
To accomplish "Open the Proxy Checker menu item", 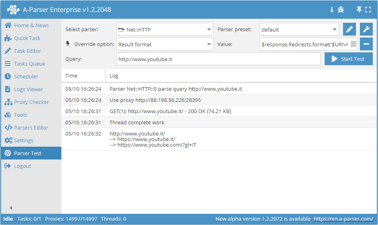I will 31,102.
